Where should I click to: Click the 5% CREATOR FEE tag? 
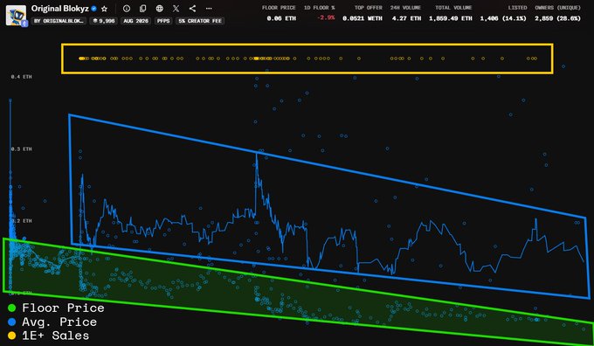coord(200,21)
